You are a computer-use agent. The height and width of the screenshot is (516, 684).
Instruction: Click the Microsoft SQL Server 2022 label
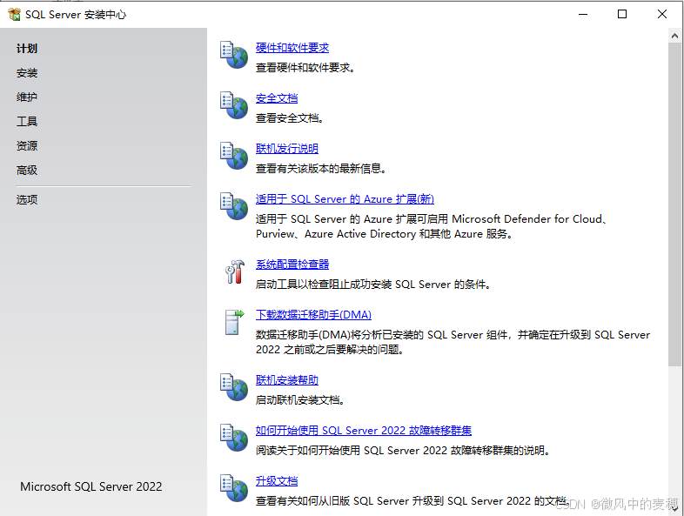click(x=91, y=486)
